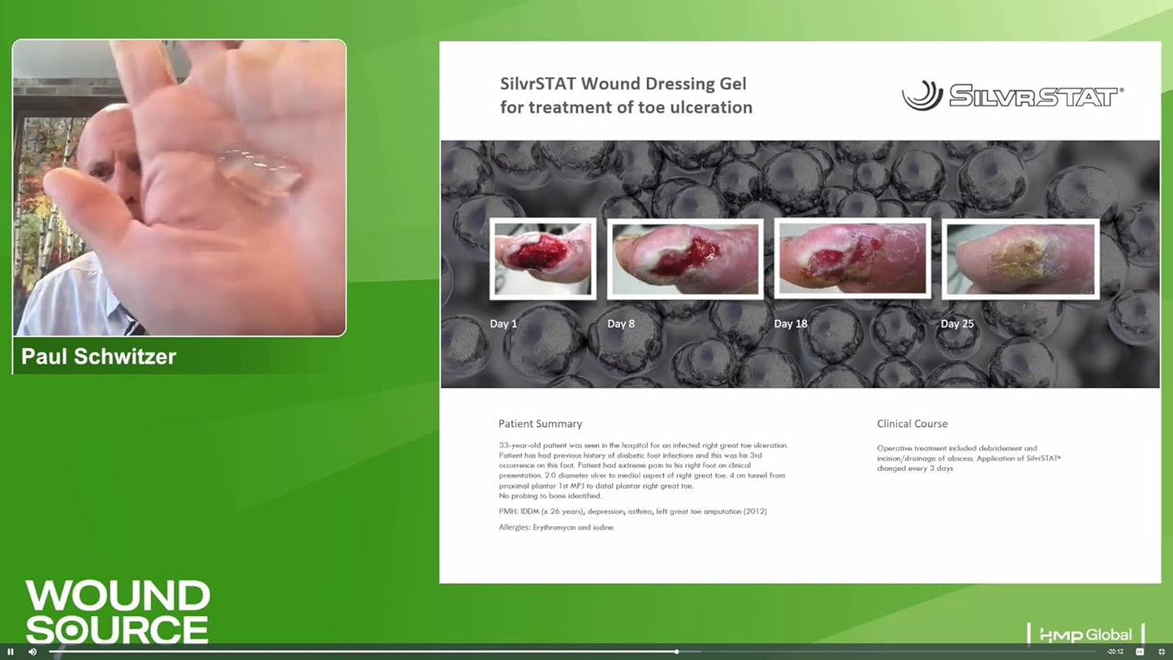This screenshot has height=660, width=1173.
Task: Click the Day 18 wound photo
Action: click(852, 259)
